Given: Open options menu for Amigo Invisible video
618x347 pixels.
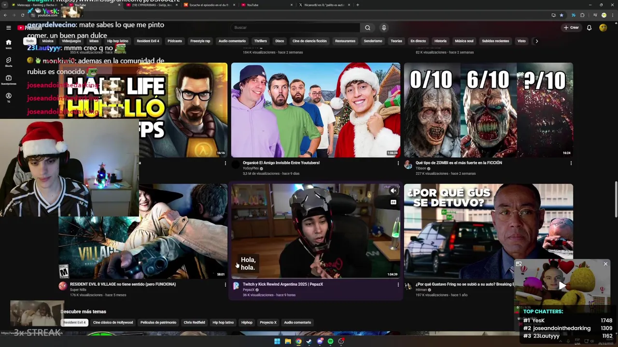Looking at the screenshot, I should tap(398, 163).
